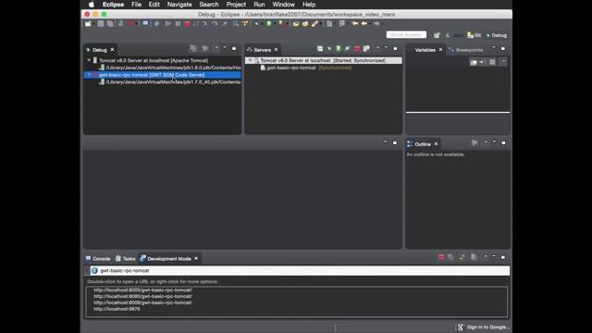The width and height of the screenshot is (592, 333).
Task: Click the GWT globe icon beside gwt-basic-rpc-tomcat
Action: (94, 271)
